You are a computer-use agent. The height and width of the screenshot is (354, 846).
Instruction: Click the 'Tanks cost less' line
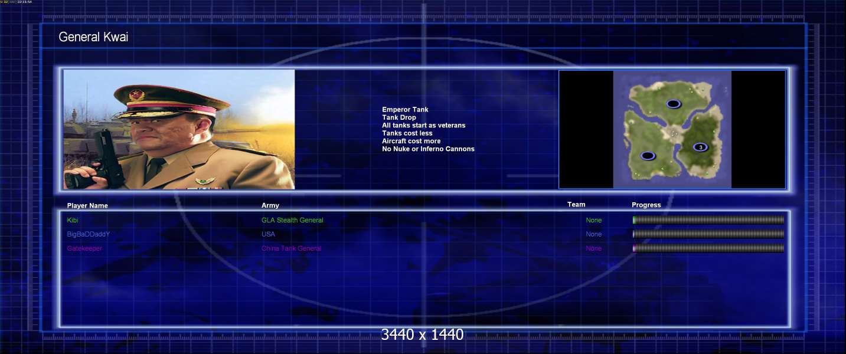(x=407, y=133)
